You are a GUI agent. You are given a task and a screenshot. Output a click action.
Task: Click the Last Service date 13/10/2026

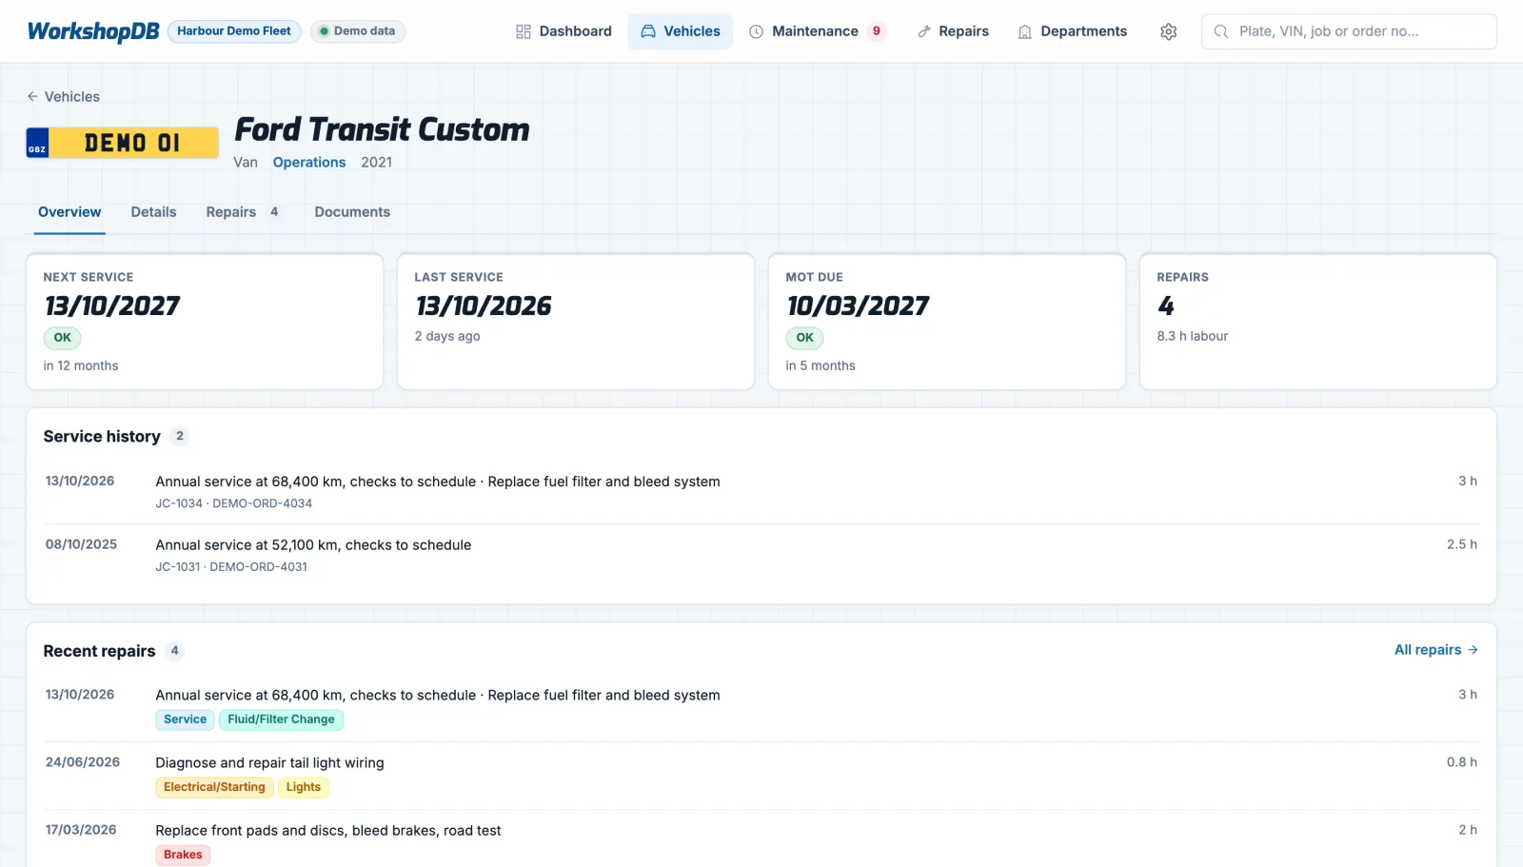(x=484, y=305)
